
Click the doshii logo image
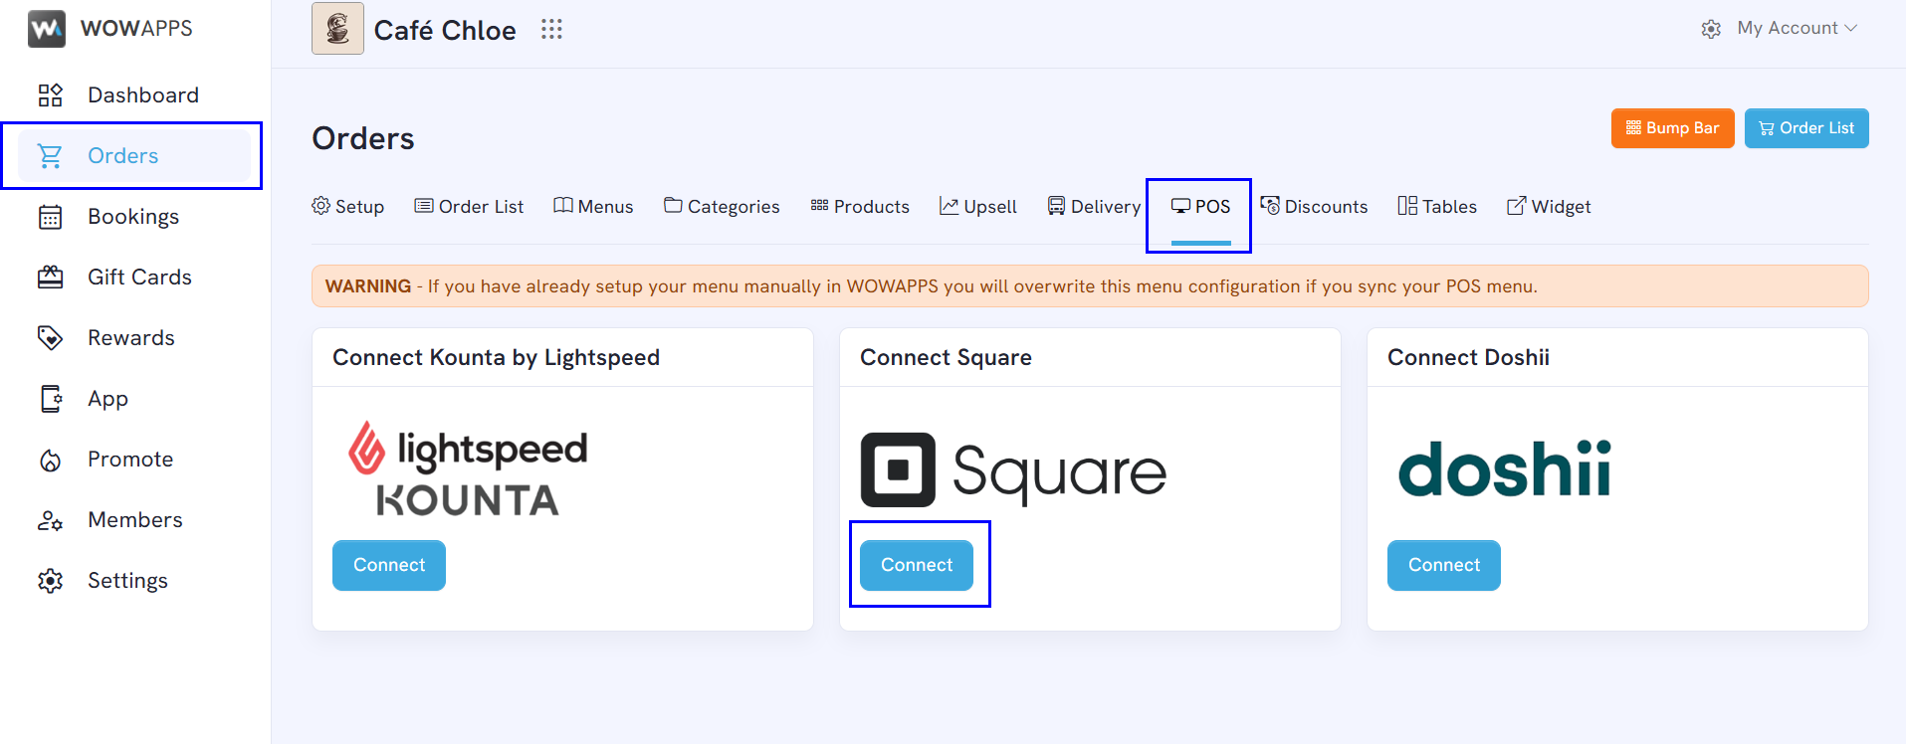pyautogui.click(x=1504, y=469)
